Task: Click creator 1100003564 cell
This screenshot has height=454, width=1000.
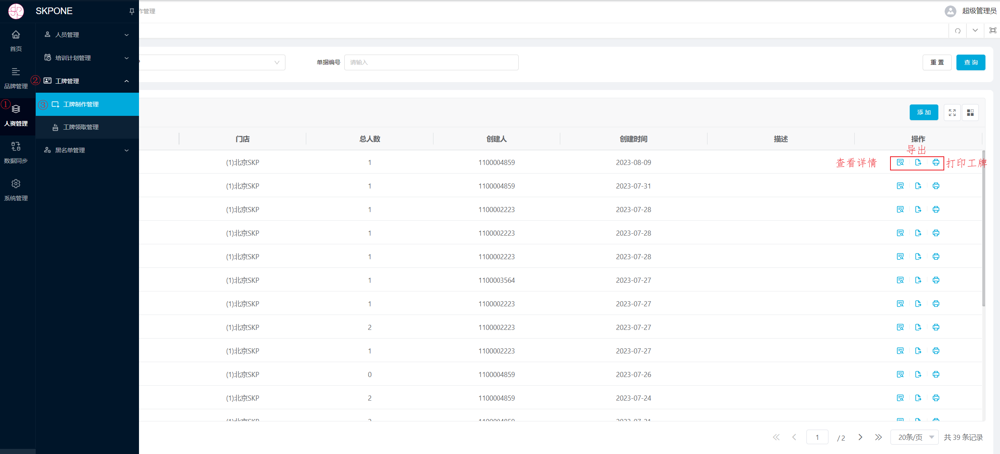Action: pos(496,280)
